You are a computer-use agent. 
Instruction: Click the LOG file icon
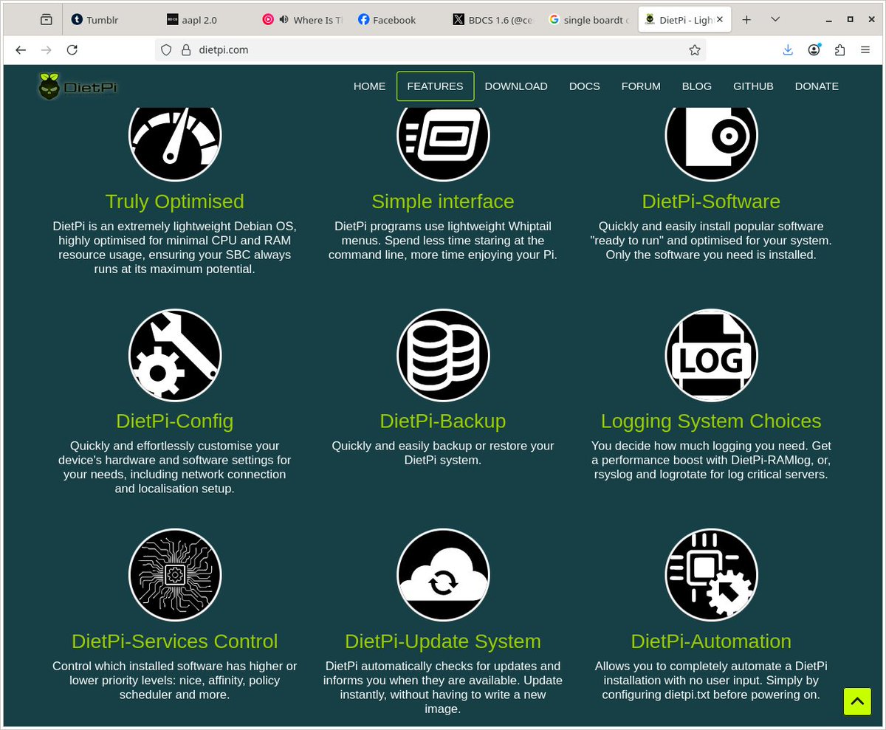[x=711, y=355]
